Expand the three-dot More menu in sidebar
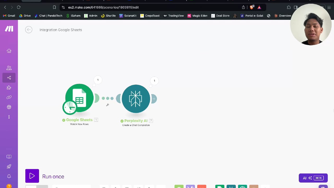Viewport: 334px width, 188px height. point(9,117)
